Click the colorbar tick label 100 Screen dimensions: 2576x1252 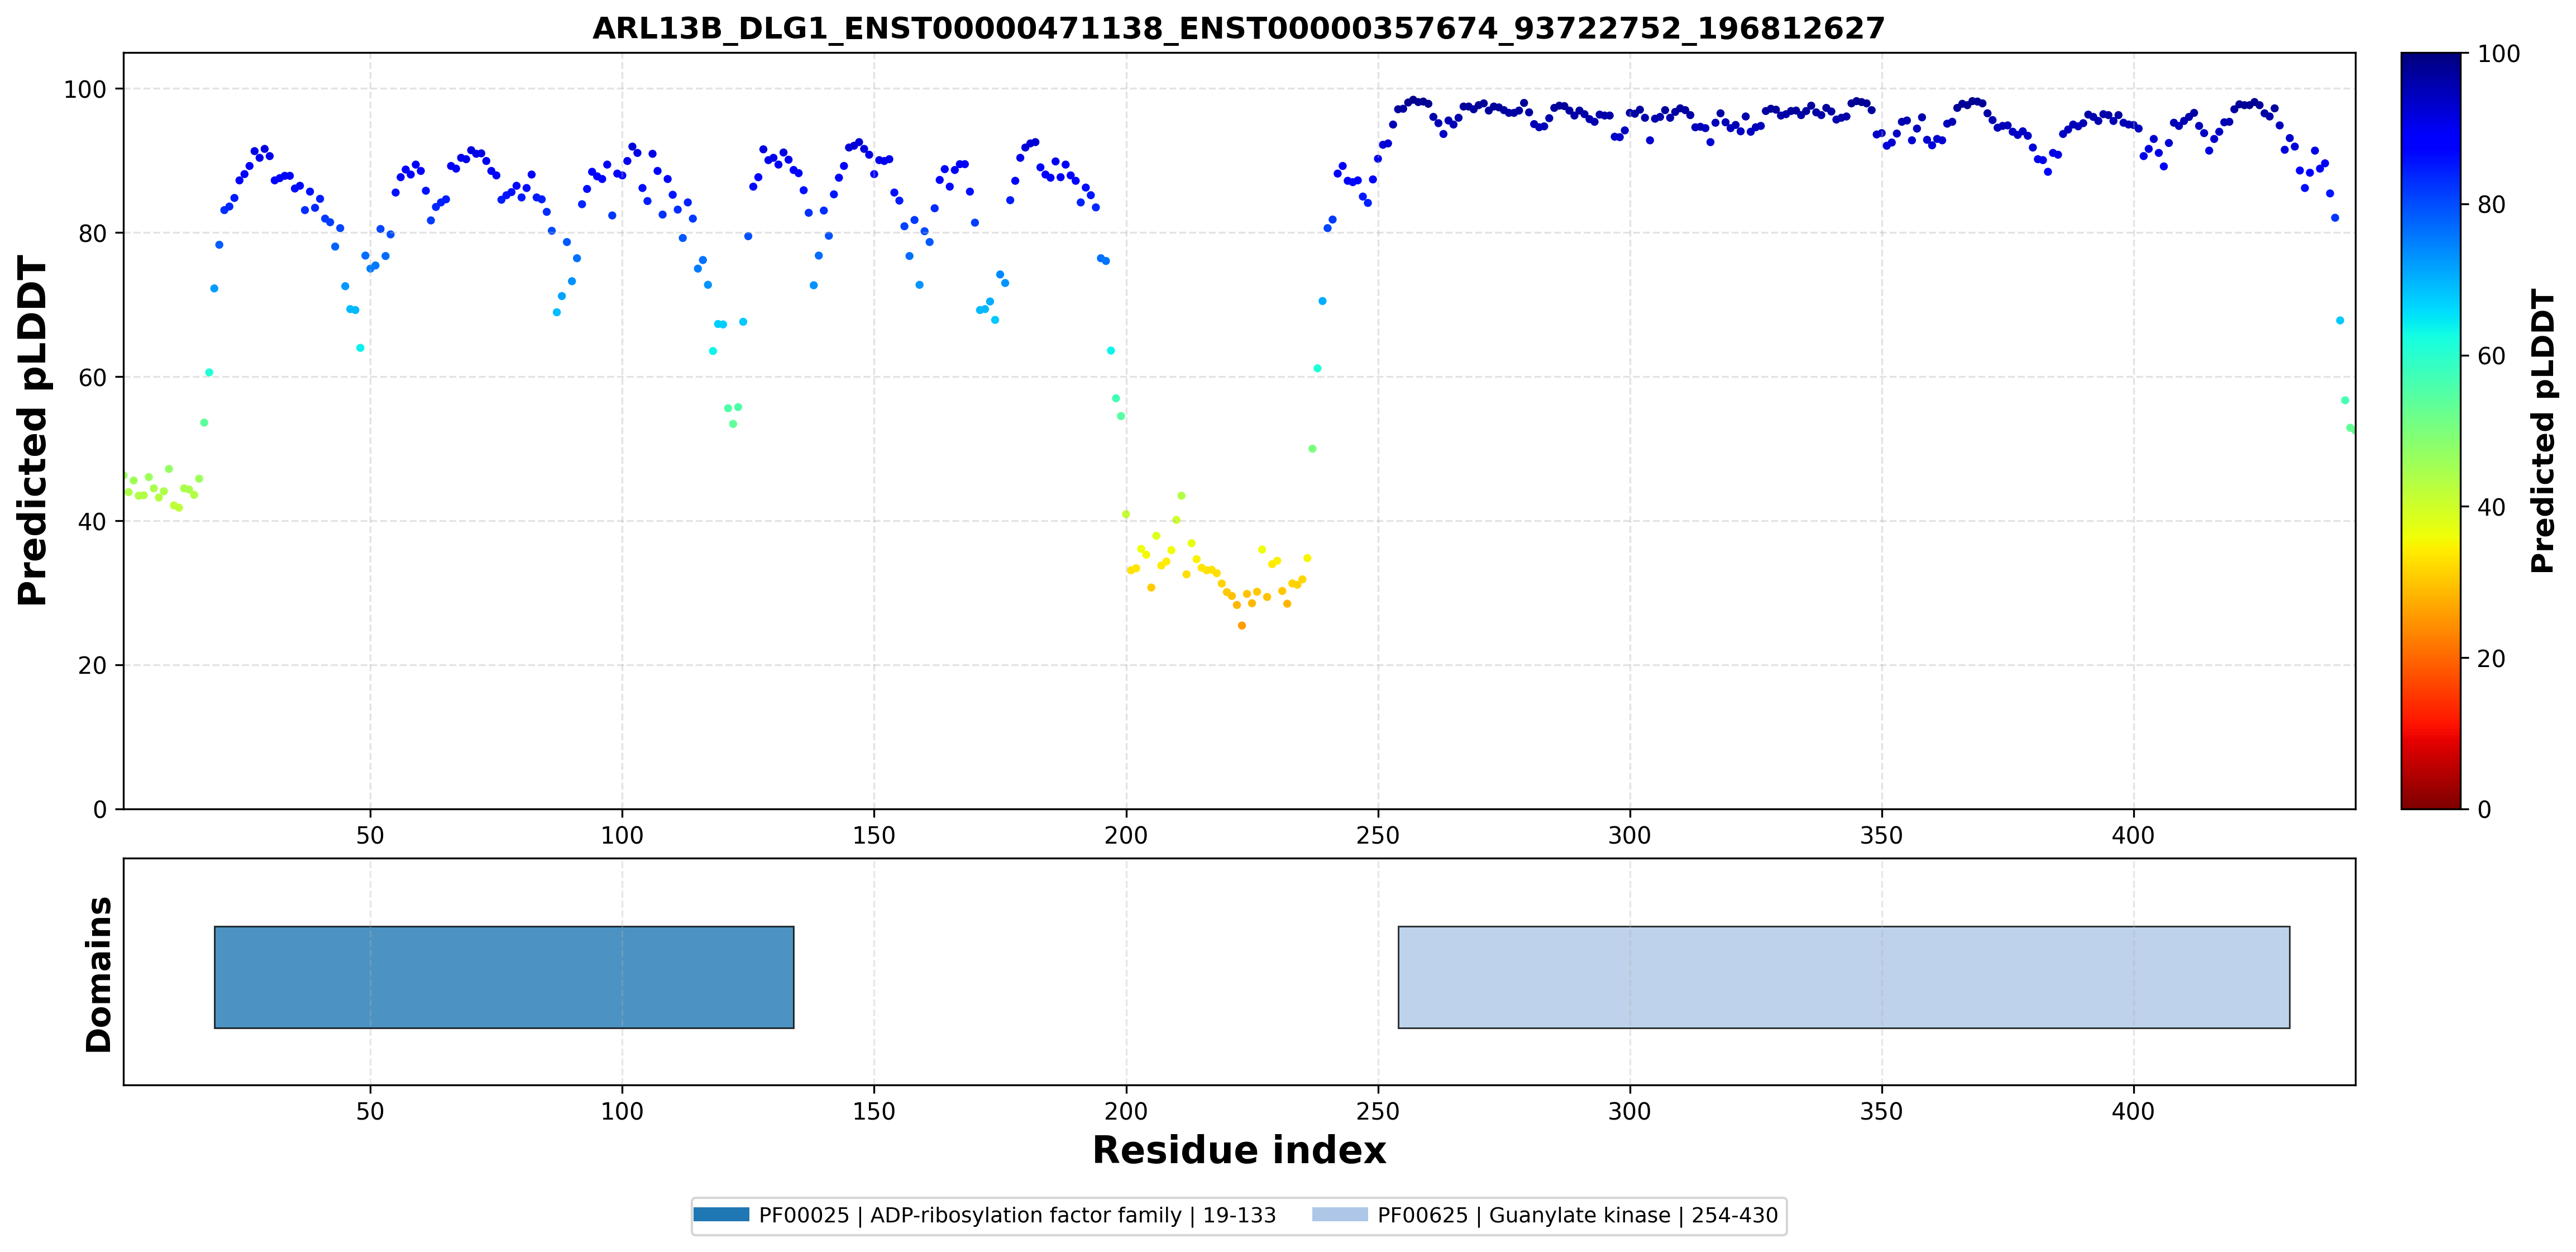pyautogui.click(x=2498, y=54)
